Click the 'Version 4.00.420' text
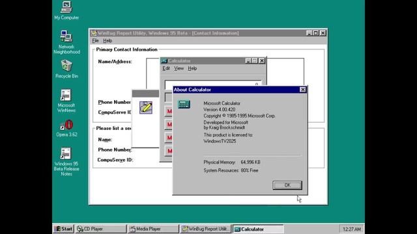The height and width of the screenshot is (234, 417). coord(219,110)
